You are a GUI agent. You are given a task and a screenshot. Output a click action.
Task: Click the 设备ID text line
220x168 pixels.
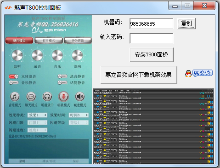coord(33,136)
